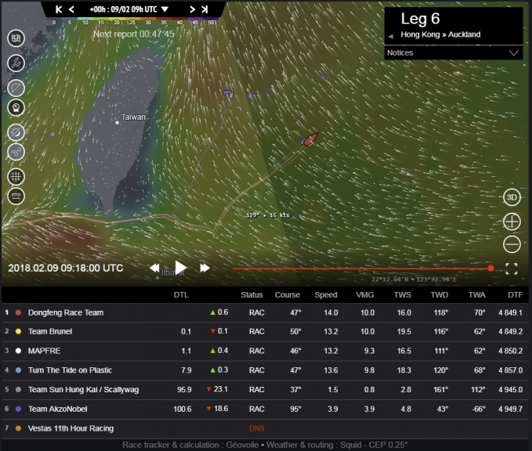This screenshot has height=451, width=532.
Task: Click the Leg 6 title
Action: pyautogui.click(x=420, y=19)
